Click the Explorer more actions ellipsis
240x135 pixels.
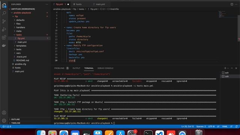(47, 4)
